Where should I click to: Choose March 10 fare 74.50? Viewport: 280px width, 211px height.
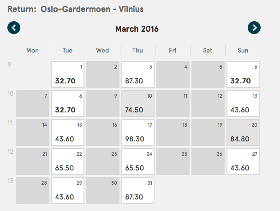click(138, 104)
